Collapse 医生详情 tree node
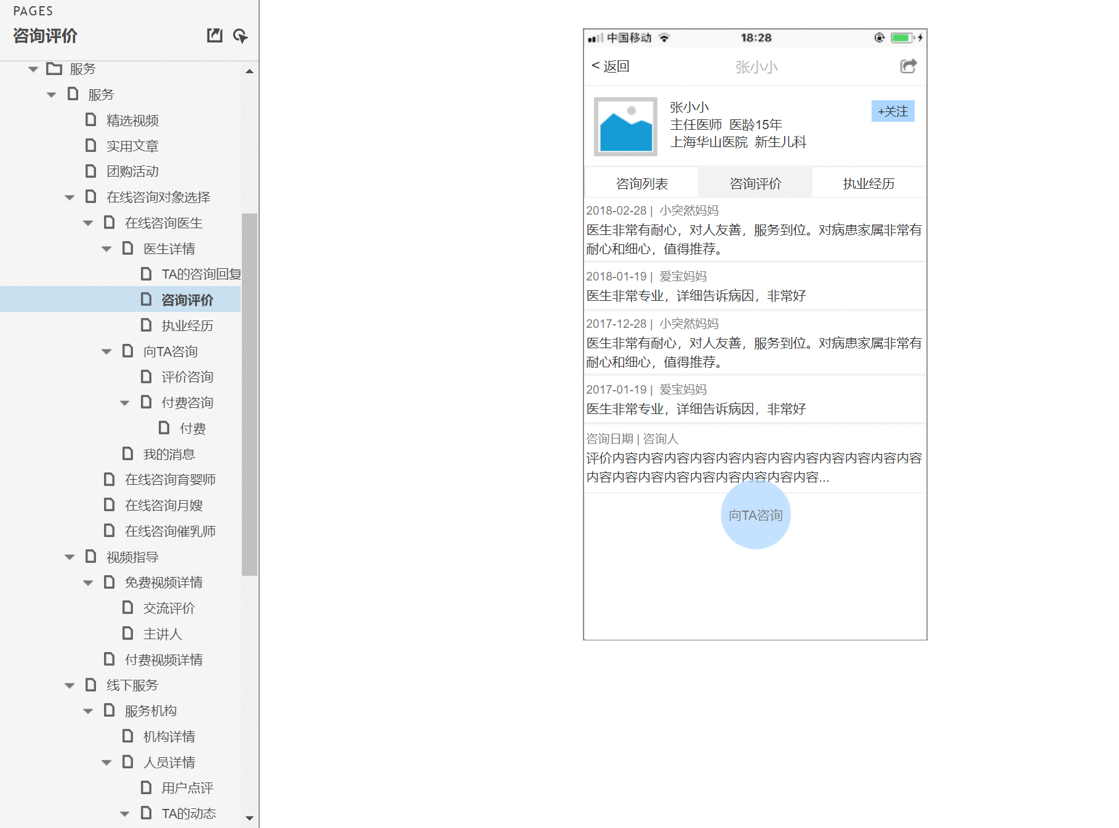 pyautogui.click(x=106, y=249)
